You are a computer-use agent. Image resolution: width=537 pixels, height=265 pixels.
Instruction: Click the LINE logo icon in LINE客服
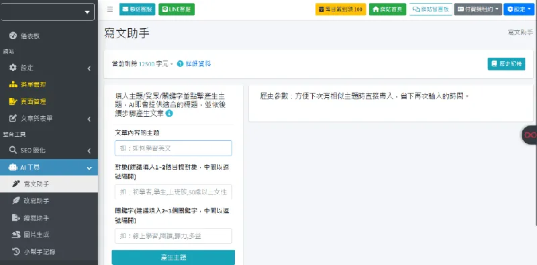click(x=164, y=9)
